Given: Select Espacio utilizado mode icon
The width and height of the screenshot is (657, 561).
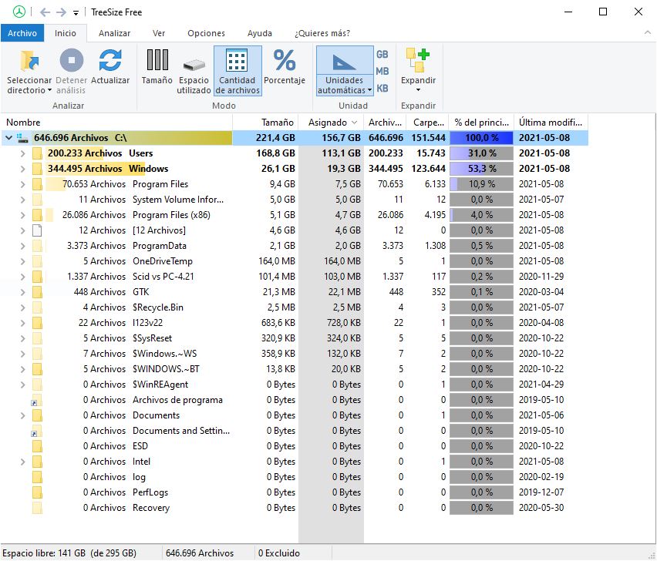Looking at the screenshot, I should [x=194, y=64].
